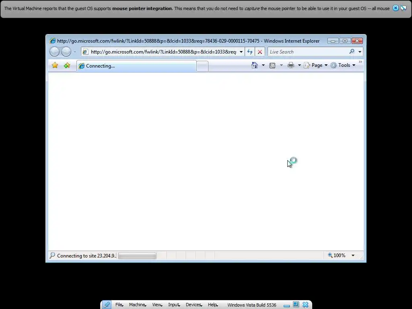This screenshot has width=412, height=309.
Task: Close the Internet Explorer window
Action: 357,41
